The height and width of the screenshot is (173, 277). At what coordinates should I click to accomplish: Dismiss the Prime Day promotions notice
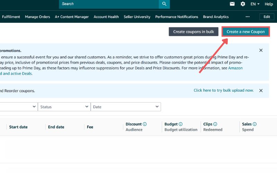261,50
